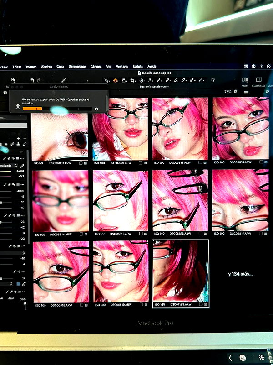Remove layer with the minus icon
The image size is (273, 365).
[x=25, y=139]
